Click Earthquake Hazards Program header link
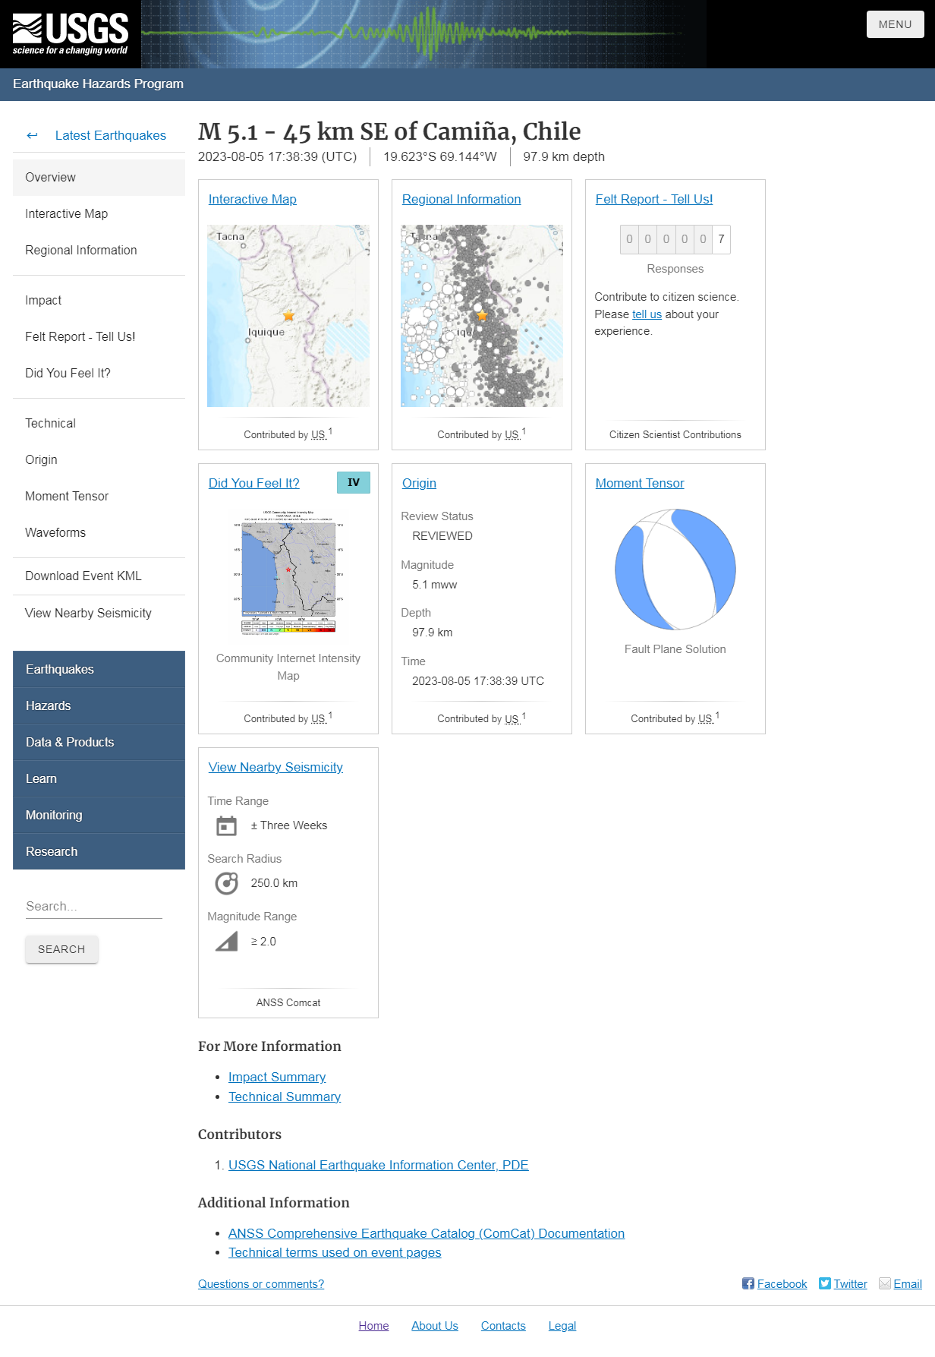The height and width of the screenshot is (1357, 935). click(98, 84)
